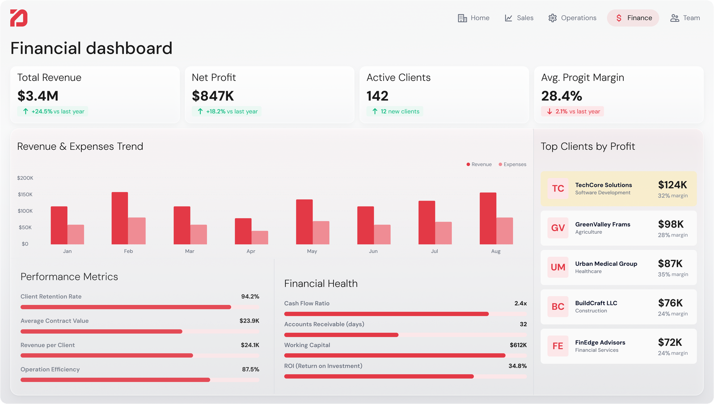Click the 94.2% retention value

(x=250, y=296)
